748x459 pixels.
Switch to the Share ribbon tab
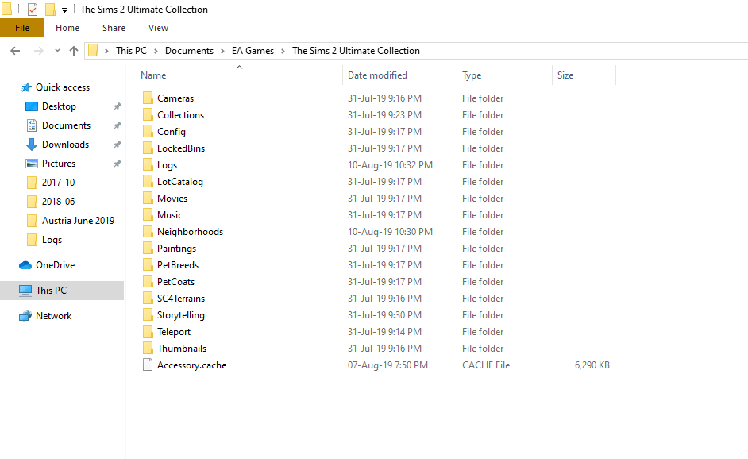point(114,28)
